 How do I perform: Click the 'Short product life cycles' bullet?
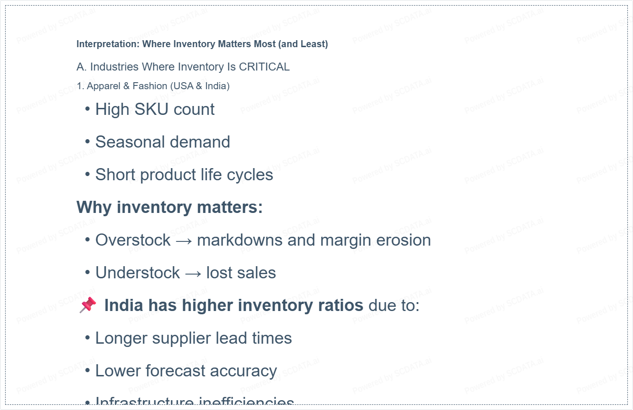click(x=184, y=175)
